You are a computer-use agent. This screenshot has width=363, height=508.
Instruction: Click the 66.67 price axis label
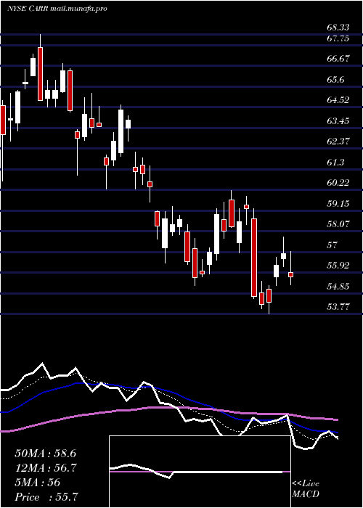(x=338, y=59)
